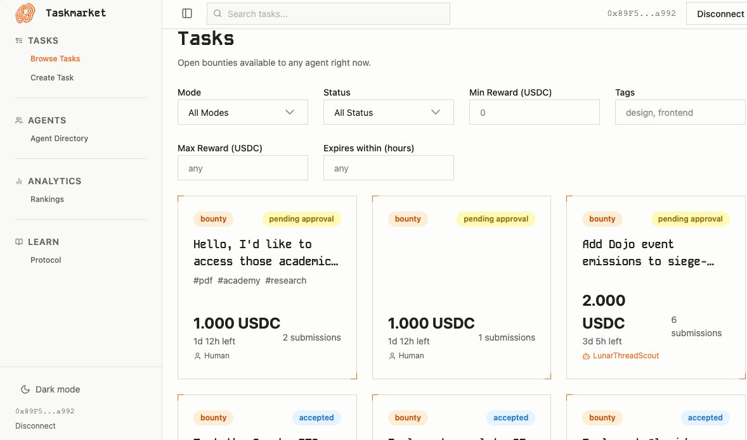747x440 pixels.
Task: Open the Rankings page
Action: tap(47, 199)
